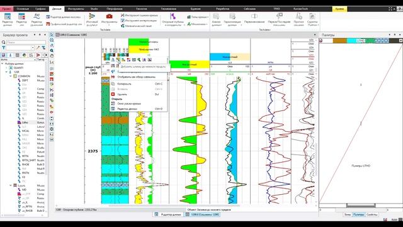Image resolution: width=403 pixels, height=227 pixels.
Task: Select the Litho curve in tree
Action: click(25, 122)
